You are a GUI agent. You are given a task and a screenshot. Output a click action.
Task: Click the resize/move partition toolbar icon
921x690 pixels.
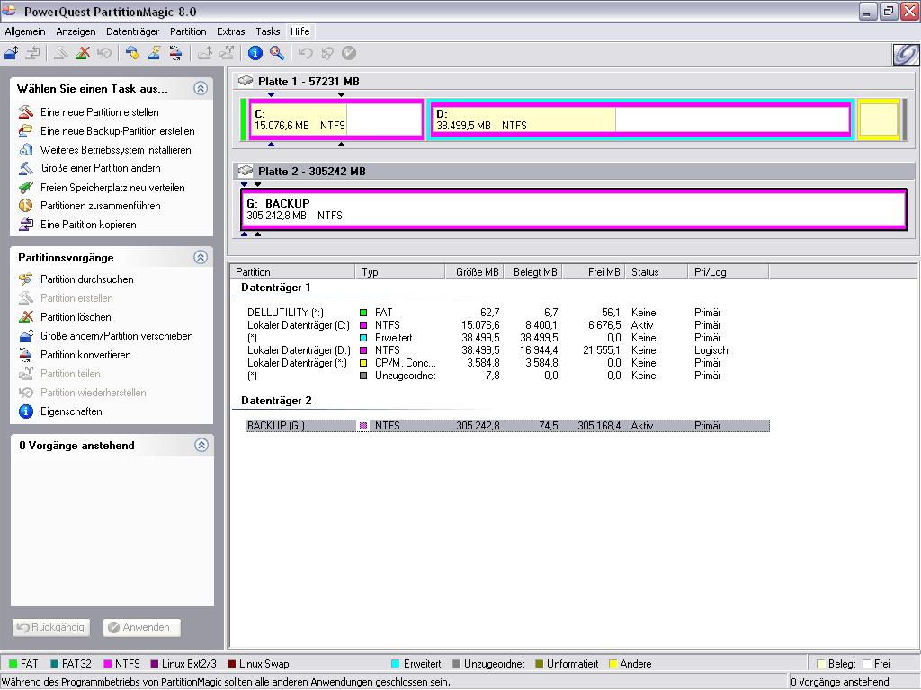click(11, 53)
